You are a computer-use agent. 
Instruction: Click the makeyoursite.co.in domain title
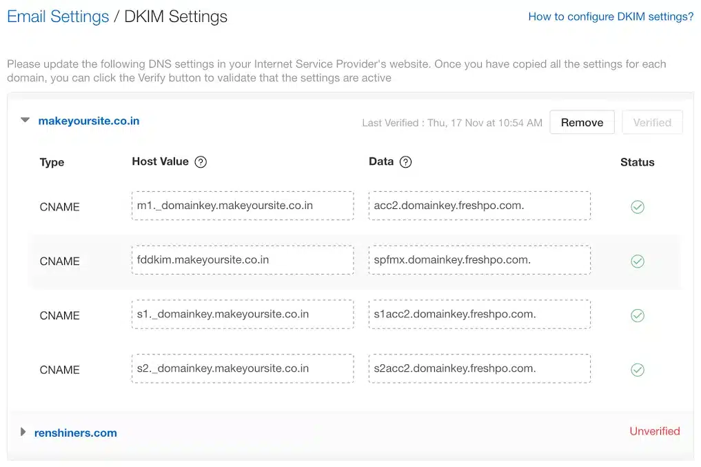coord(89,121)
